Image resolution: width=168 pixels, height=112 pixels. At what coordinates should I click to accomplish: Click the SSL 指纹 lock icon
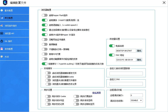pyautogui.click(x=2, y=41)
